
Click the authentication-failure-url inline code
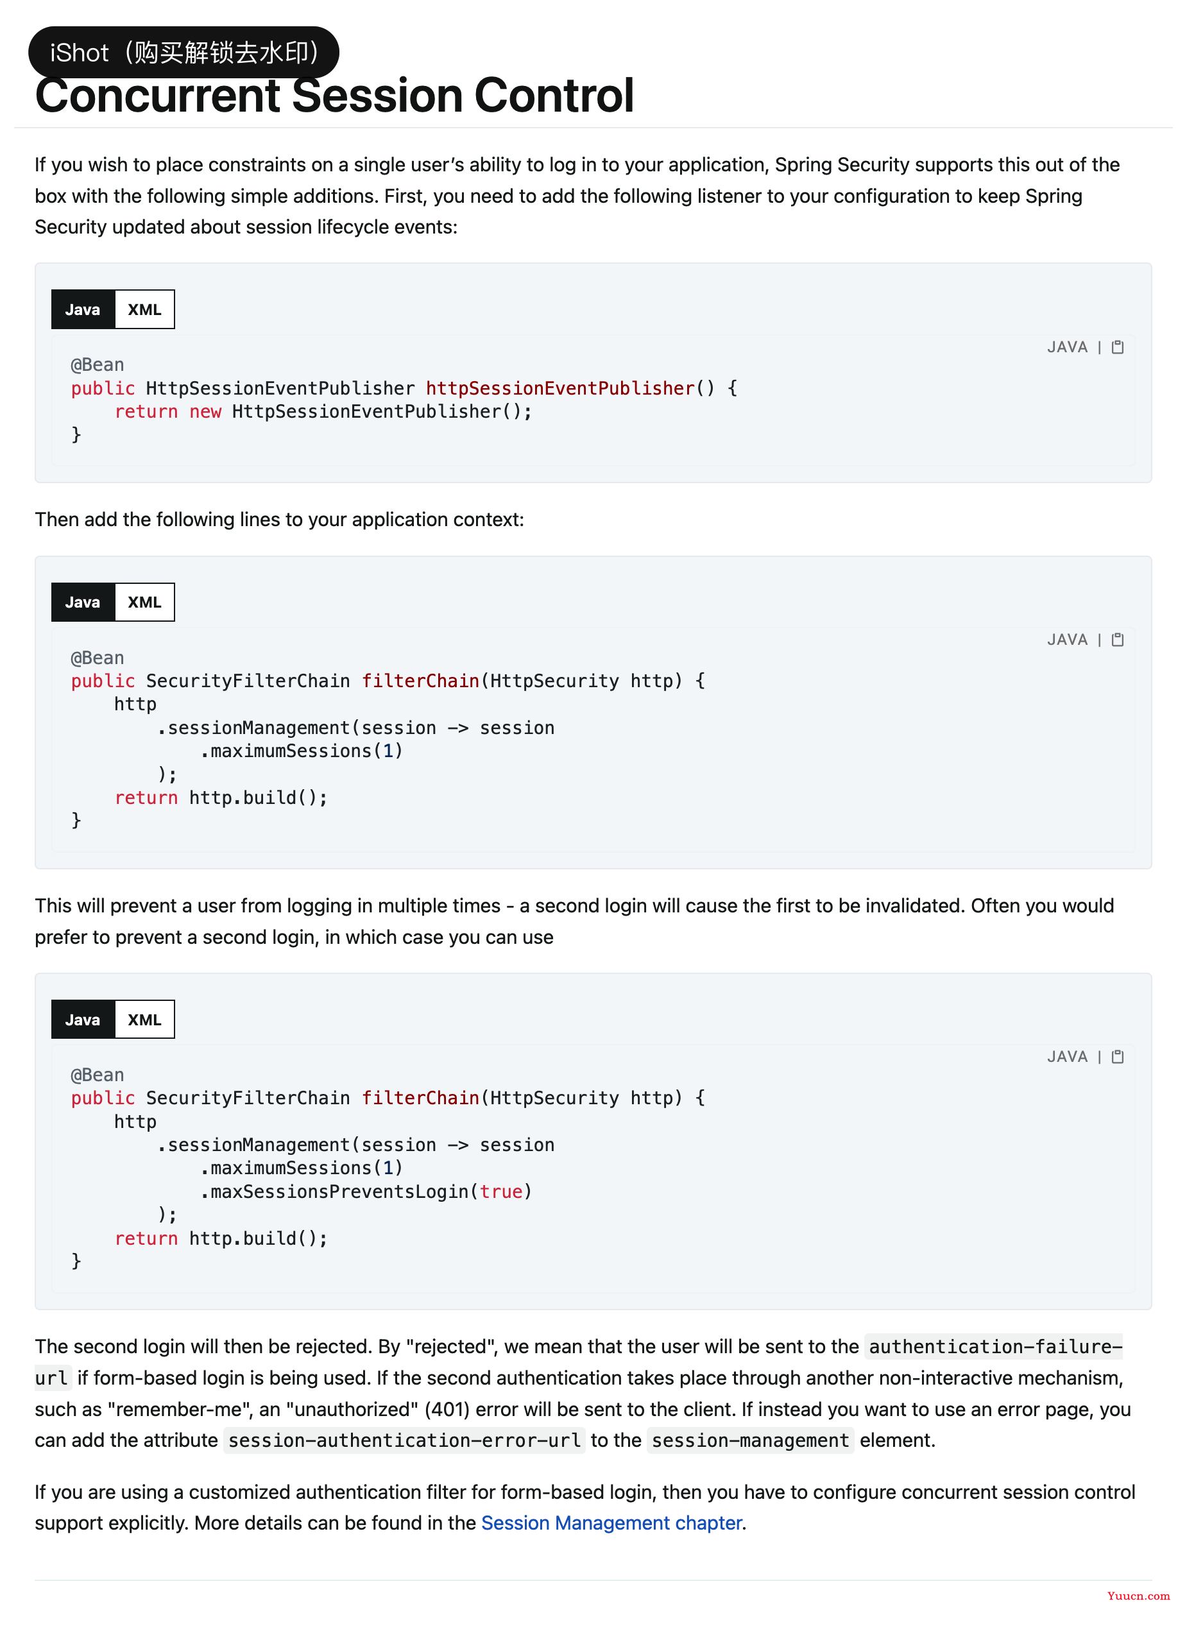(x=995, y=1346)
